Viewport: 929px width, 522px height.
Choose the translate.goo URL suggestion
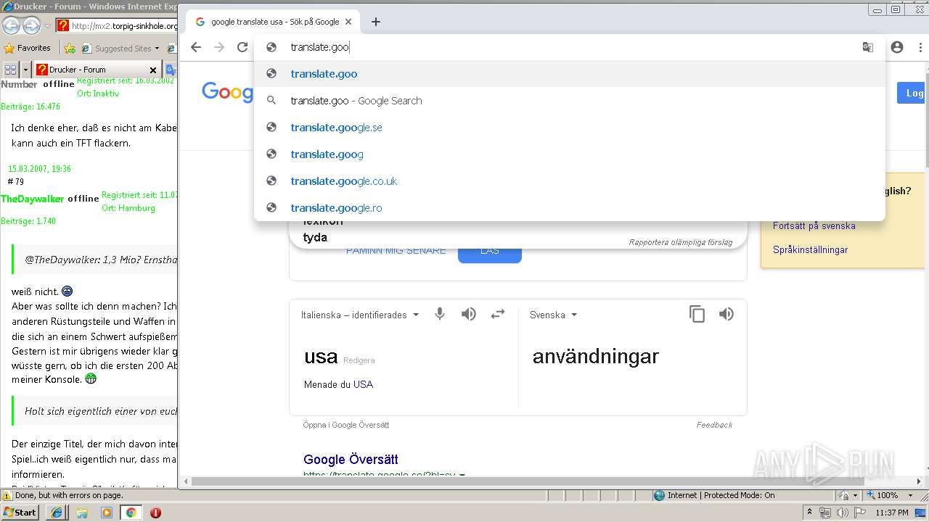570,74
